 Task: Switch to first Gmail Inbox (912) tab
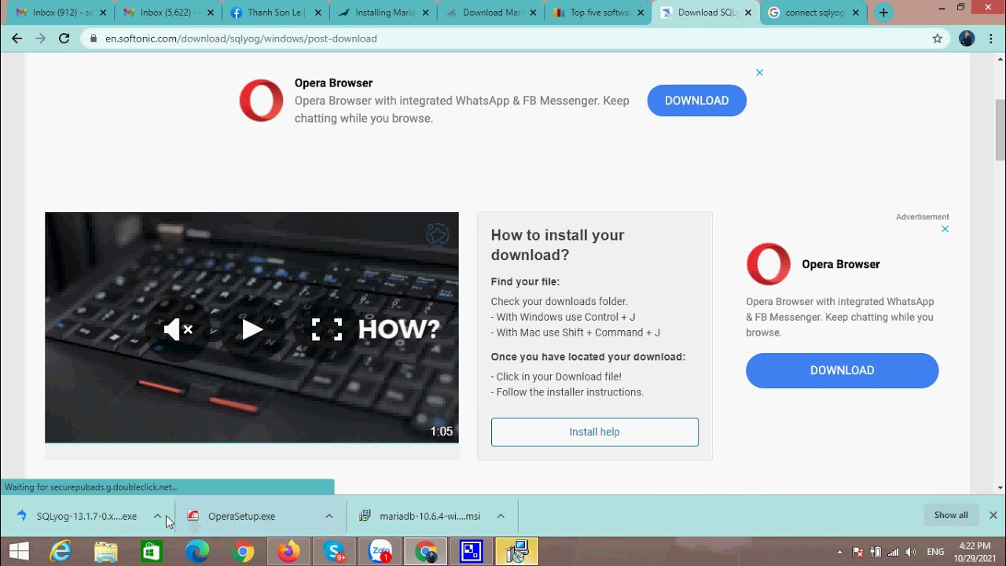[x=60, y=13]
